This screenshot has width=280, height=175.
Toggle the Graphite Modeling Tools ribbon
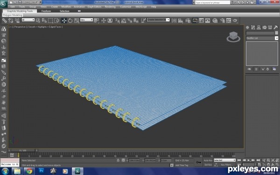[195, 21]
